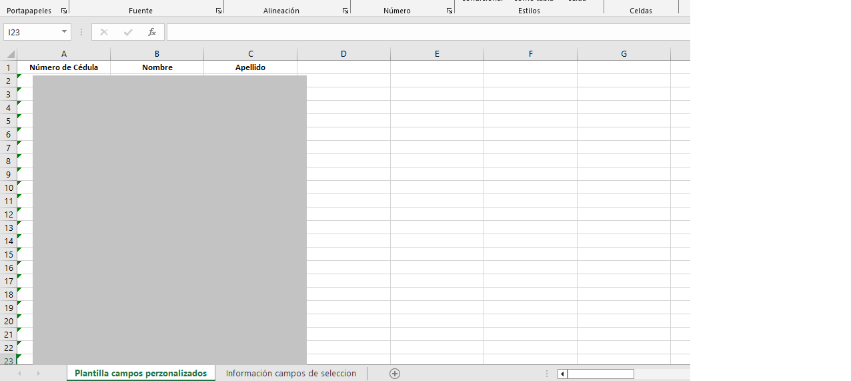Switch to Información campos de seleccion tab
851x381 pixels.
[x=291, y=374]
